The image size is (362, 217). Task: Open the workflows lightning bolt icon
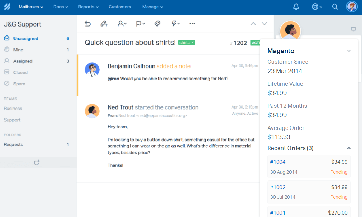coord(176,23)
